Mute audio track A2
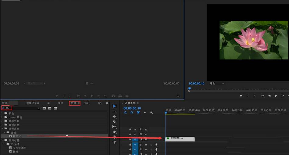289x155 pixels. click(146, 150)
